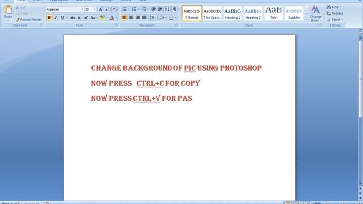Image resolution: width=363 pixels, height=204 pixels.
Task: Expand the Clipboard pane launcher
Action: coord(41,25)
